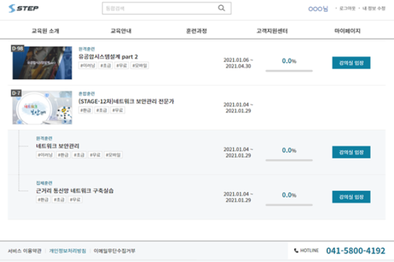Image resolution: width=394 pixels, height=262 pixels.
Task: Click the 로그아웃 link
Action: tap(347, 8)
